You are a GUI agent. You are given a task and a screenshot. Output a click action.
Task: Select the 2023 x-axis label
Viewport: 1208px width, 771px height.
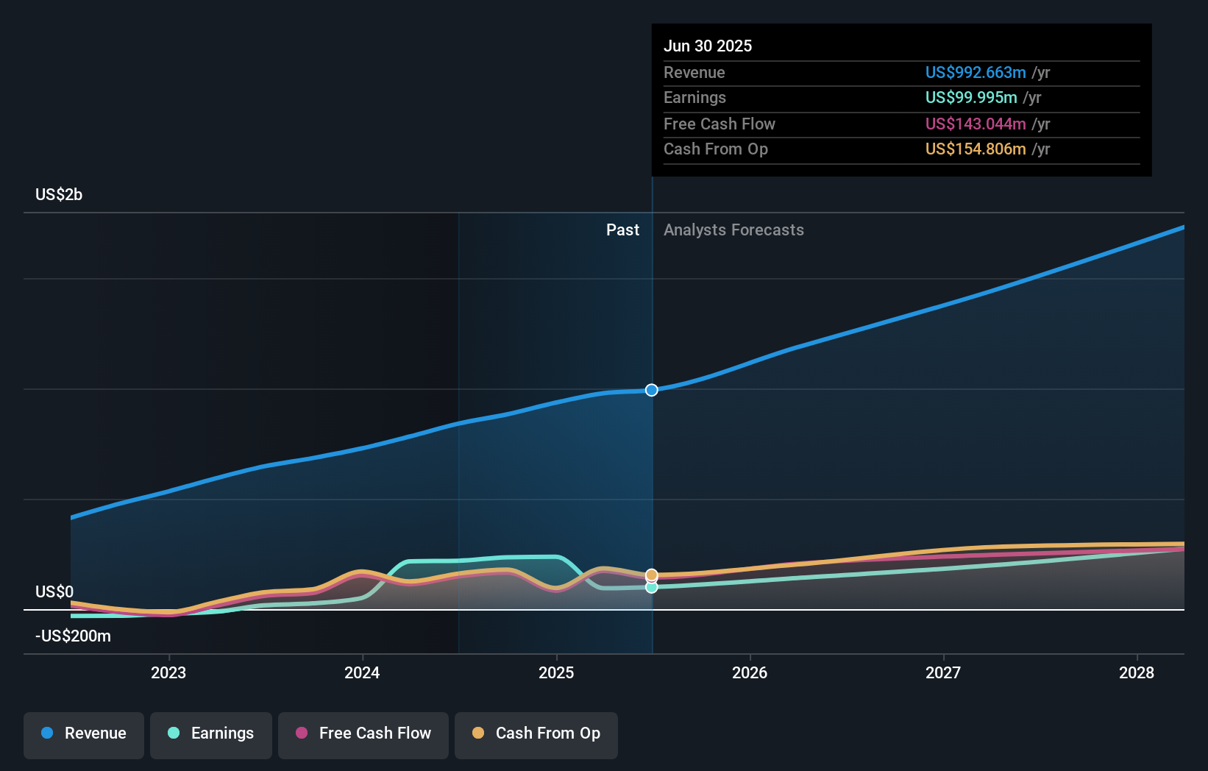(x=168, y=672)
